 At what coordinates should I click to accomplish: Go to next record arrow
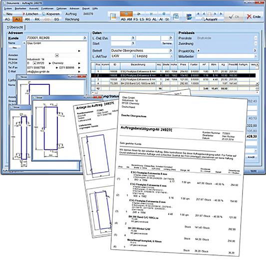215,14
